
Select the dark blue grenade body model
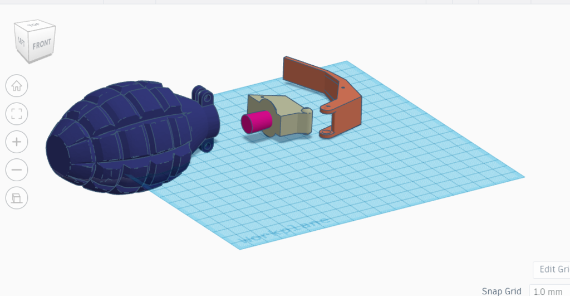tap(132, 137)
